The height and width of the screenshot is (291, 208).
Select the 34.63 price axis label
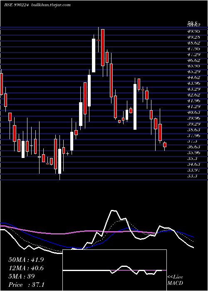tap(194, 165)
